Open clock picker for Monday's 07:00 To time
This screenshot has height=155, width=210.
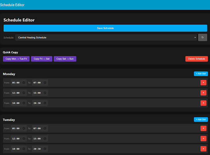(x=45, y=83)
